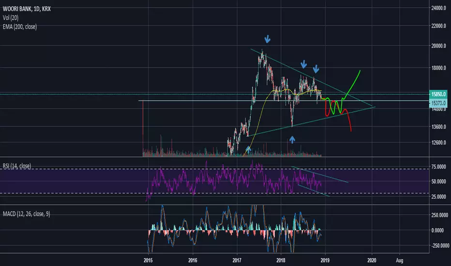451x266 pixels.
Task: Click the 2020 label on time axis
Action: pos(372,260)
